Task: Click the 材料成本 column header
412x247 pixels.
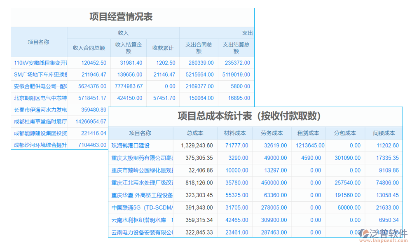Action: (233, 133)
